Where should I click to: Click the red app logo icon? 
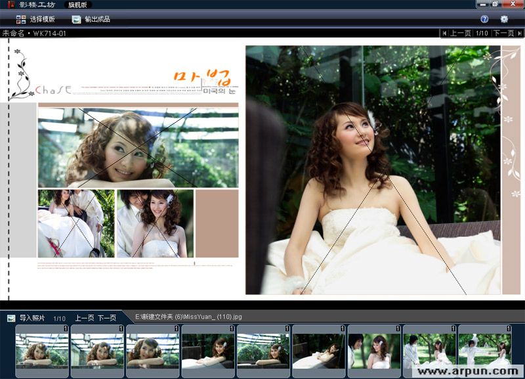coord(9,5)
